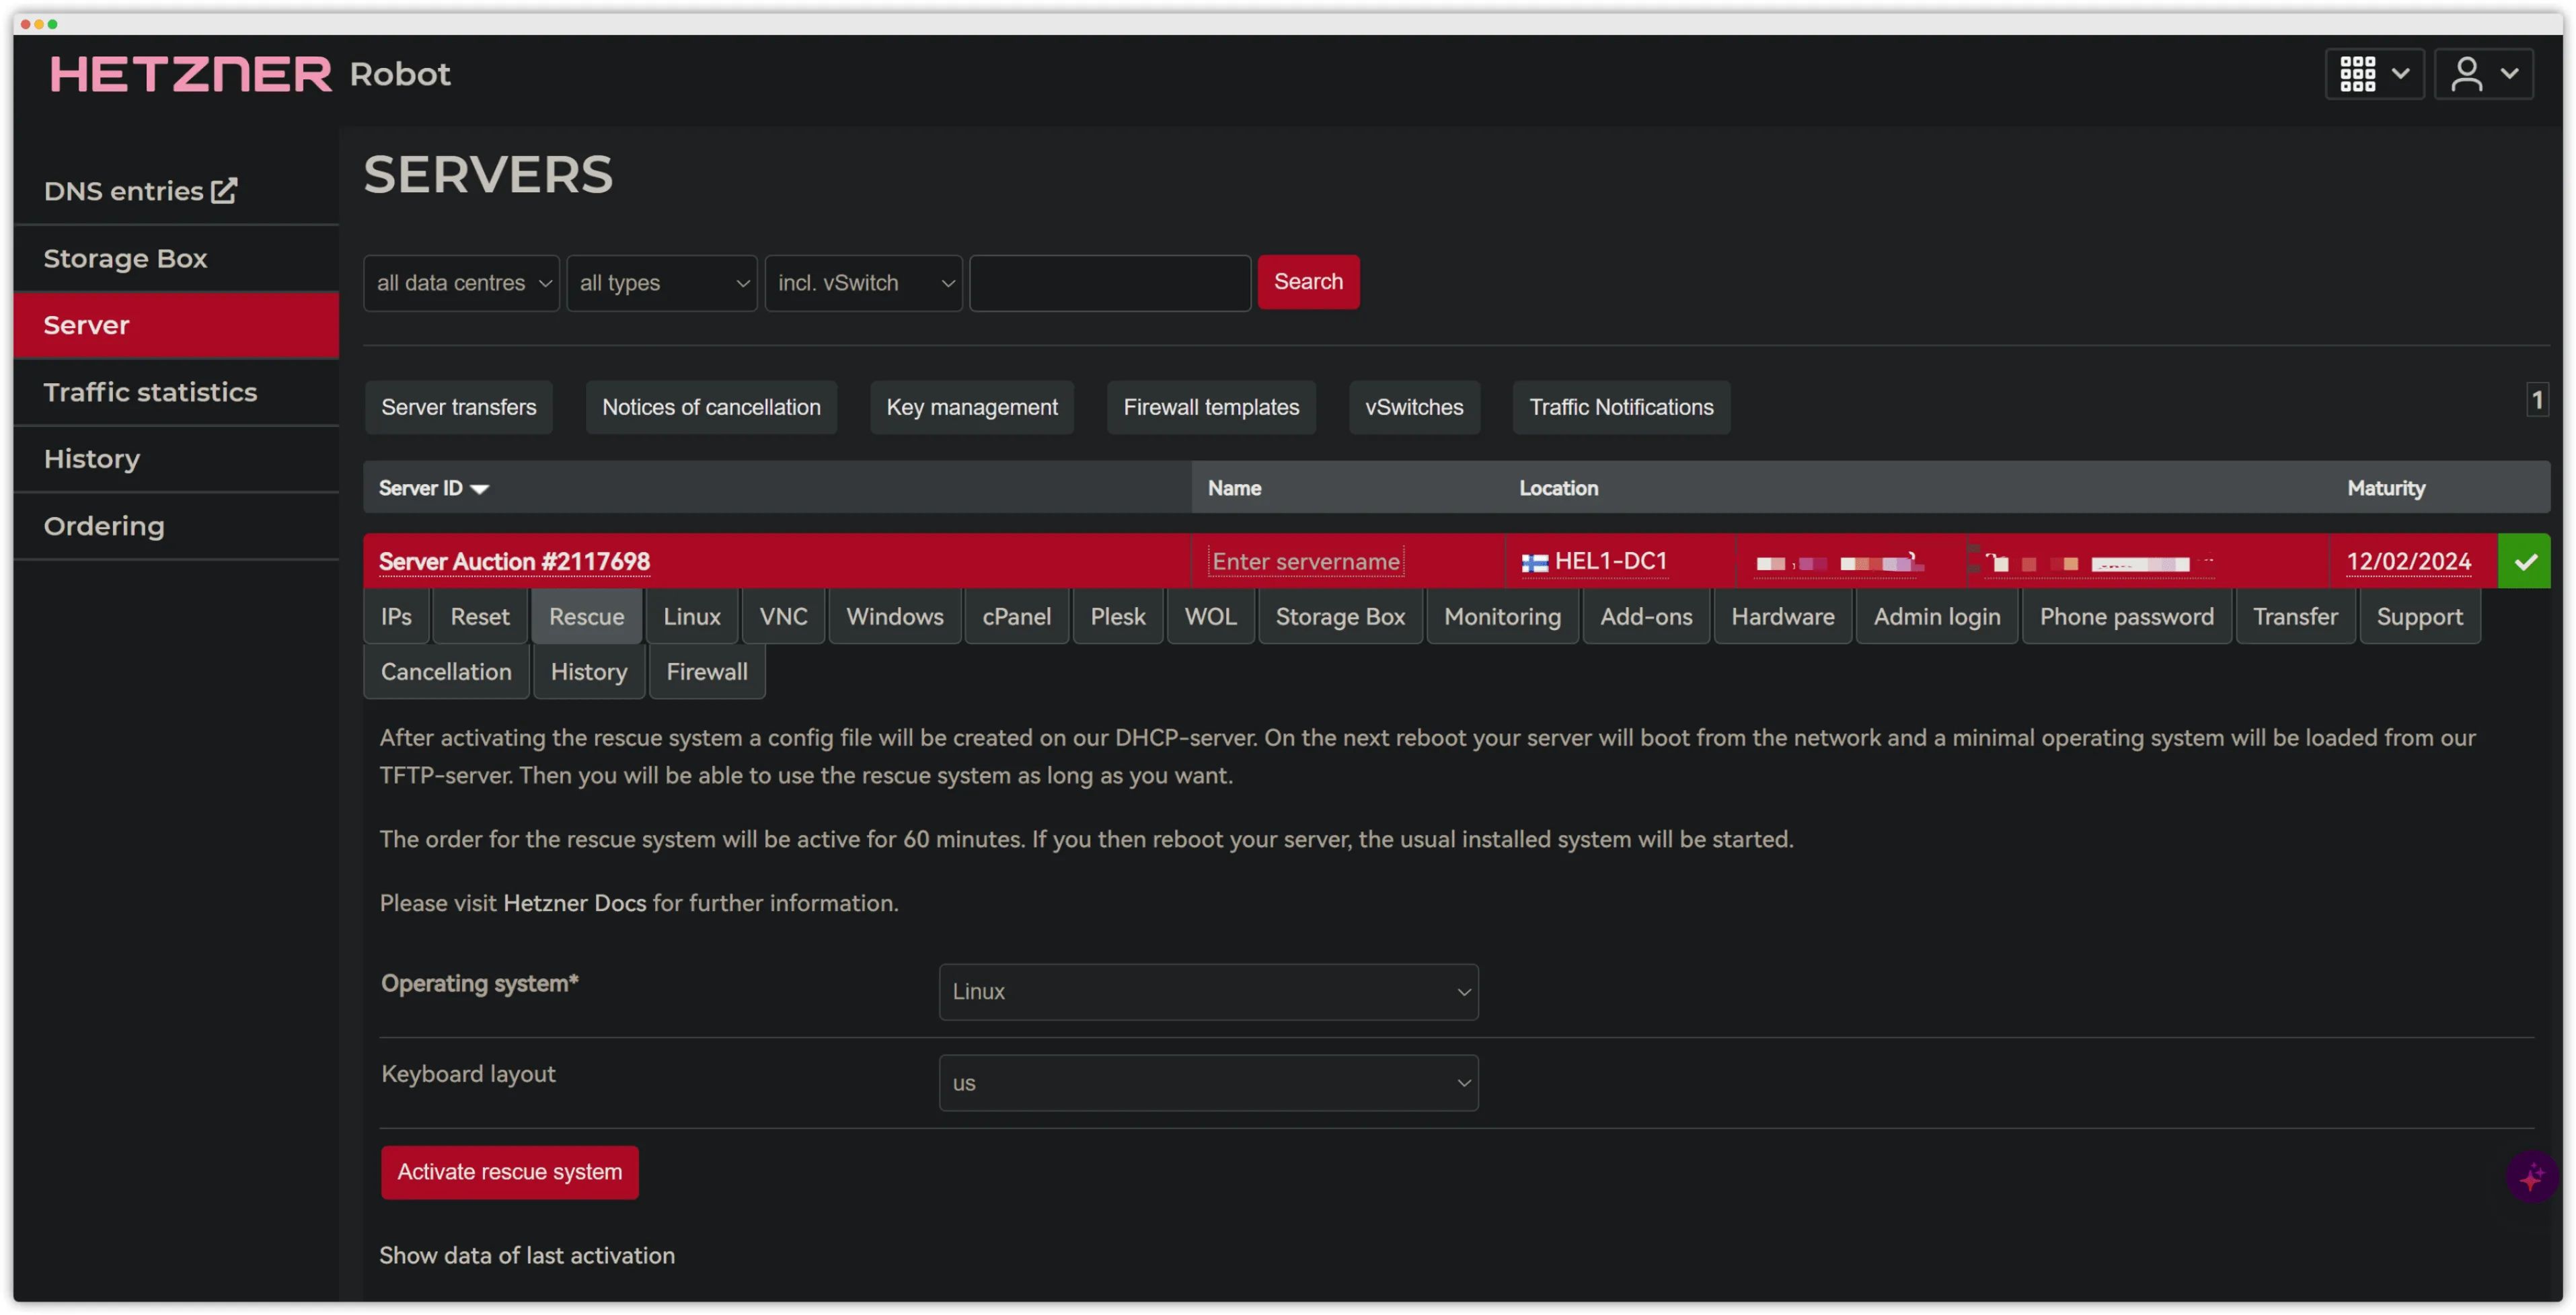Viewport: 2576px width, 1315px height.
Task: Switch to the Hardware tab
Action: tap(1783, 616)
